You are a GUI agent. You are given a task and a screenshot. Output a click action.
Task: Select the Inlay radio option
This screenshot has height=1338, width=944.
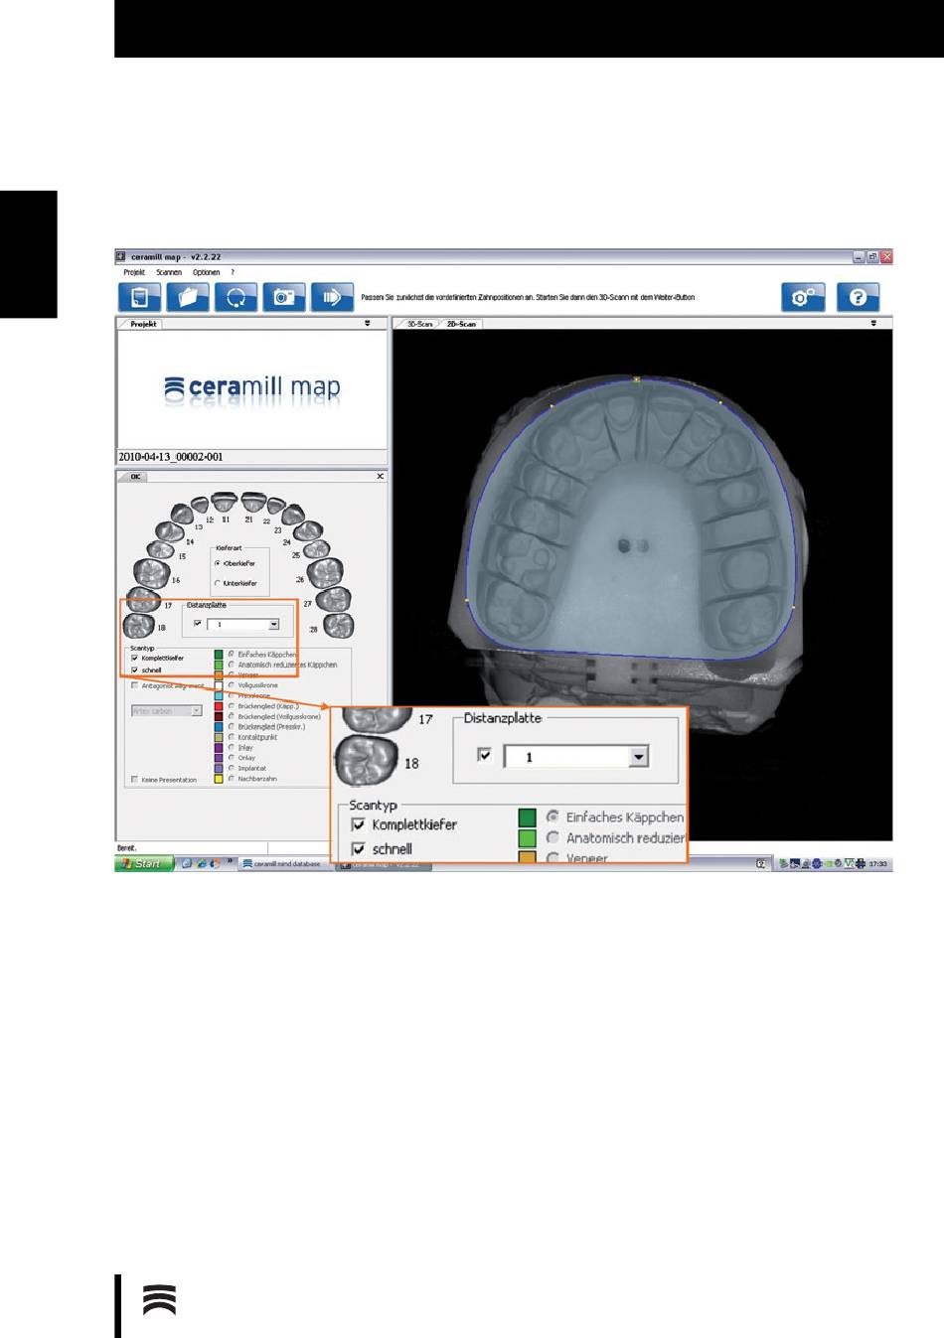(232, 747)
